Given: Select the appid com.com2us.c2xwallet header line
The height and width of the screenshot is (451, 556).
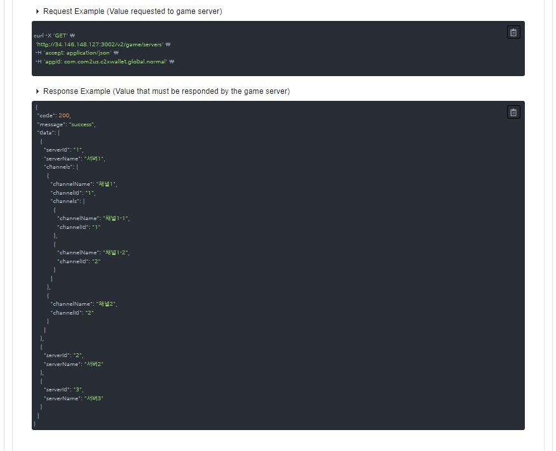Looking at the screenshot, I should tap(105, 62).
